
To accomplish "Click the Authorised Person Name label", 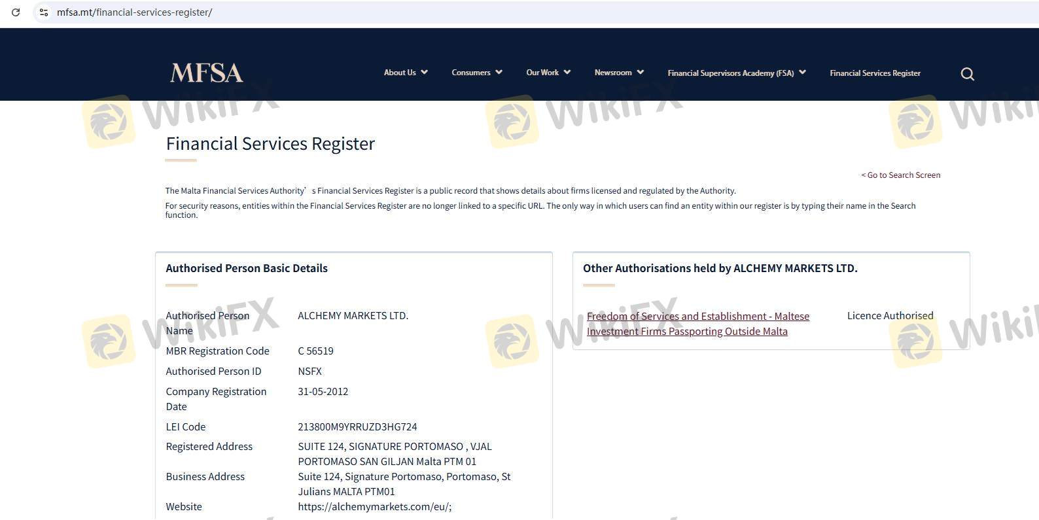I will pyautogui.click(x=207, y=323).
